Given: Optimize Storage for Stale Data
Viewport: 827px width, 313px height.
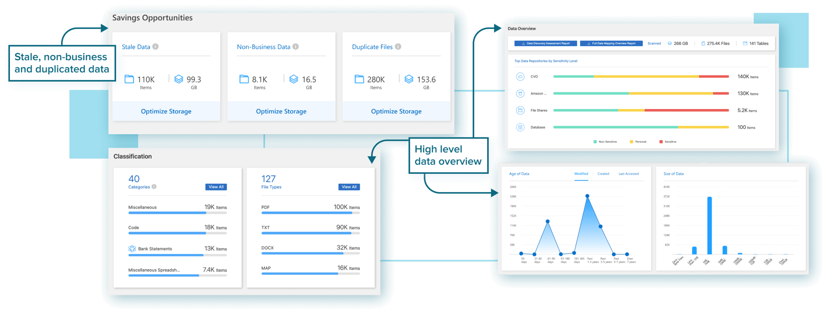Looking at the screenshot, I should pos(166,111).
